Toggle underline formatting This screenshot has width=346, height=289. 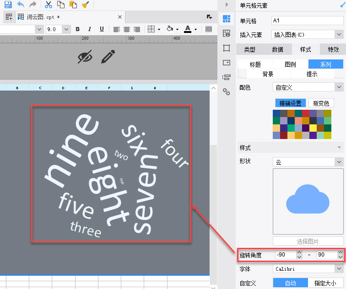coord(102,29)
